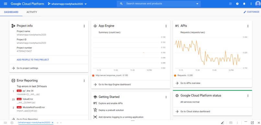
Task: Select the (whatsmapp-rowdyhacks2020) shell tab
Action: click(x=34, y=122)
